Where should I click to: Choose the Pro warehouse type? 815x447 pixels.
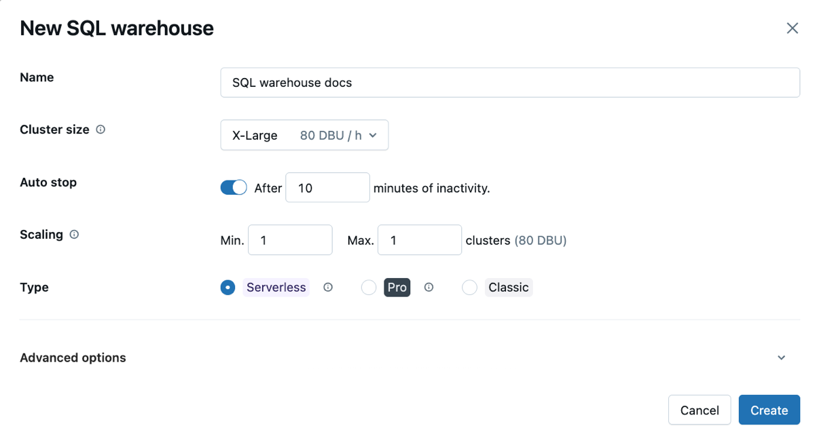369,287
